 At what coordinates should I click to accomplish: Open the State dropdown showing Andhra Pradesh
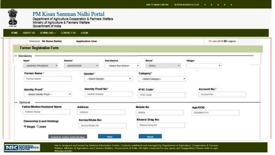pyautogui.click(x=41, y=66)
